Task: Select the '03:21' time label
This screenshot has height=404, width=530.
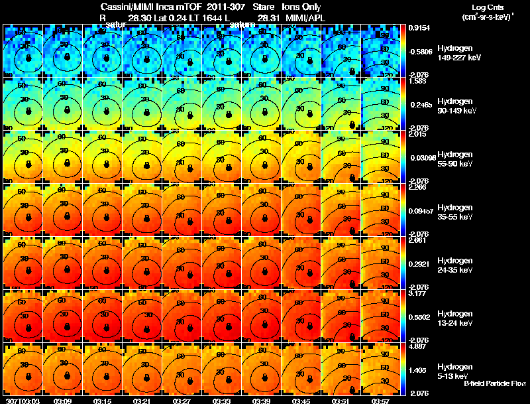Action: pos(142,401)
